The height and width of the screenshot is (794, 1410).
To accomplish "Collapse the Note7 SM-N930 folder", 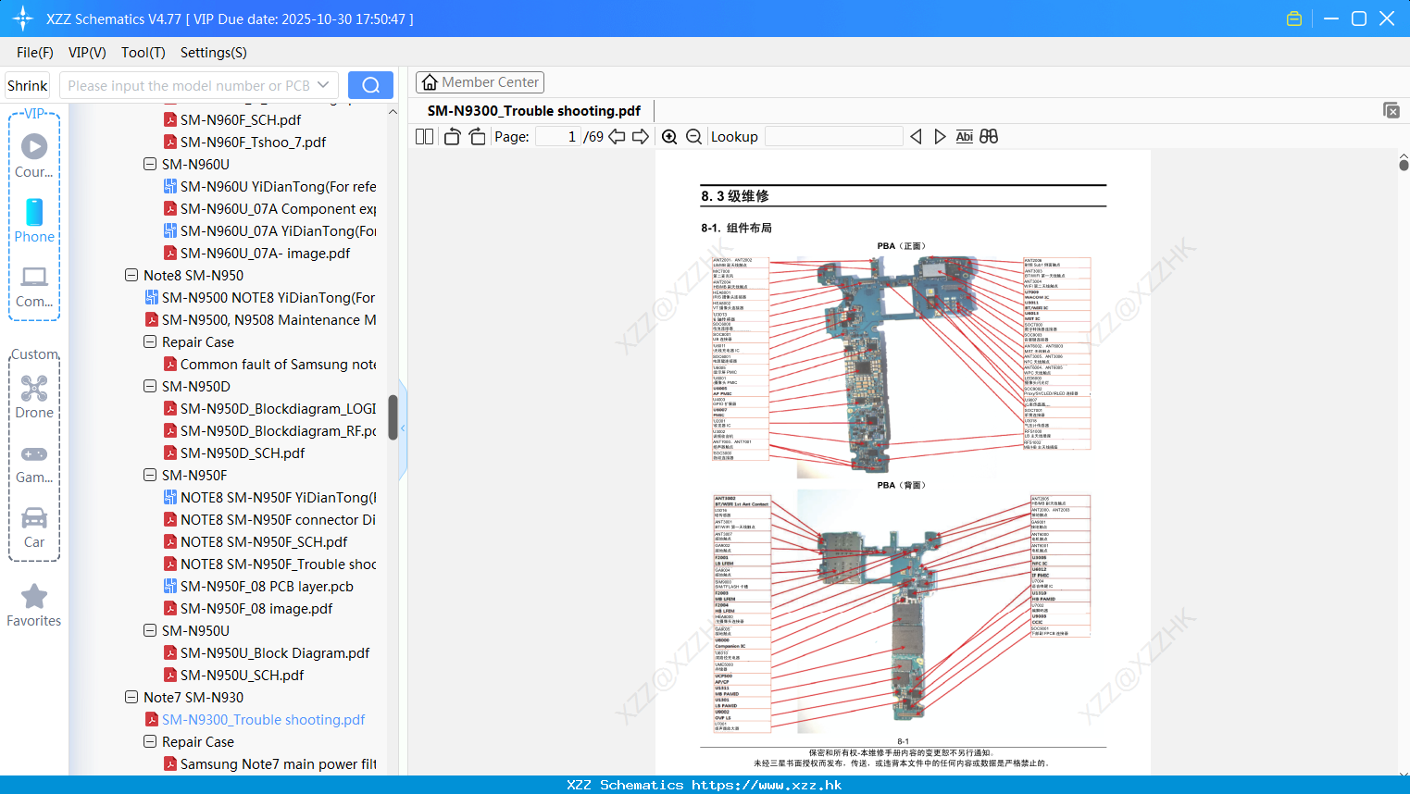I will [x=131, y=697].
